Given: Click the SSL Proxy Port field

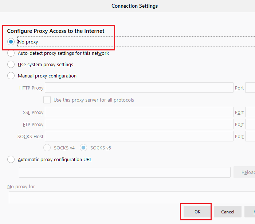Looking at the screenshot, I should [x=250, y=112].
